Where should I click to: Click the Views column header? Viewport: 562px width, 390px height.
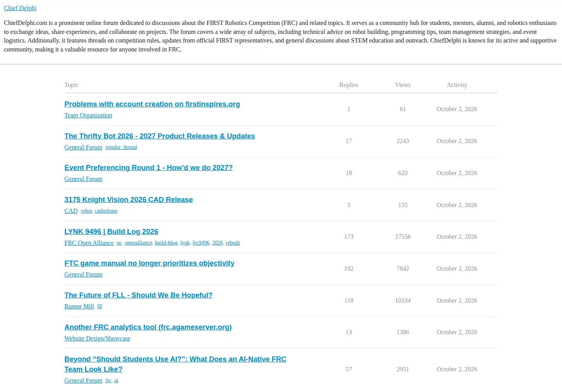403,85
